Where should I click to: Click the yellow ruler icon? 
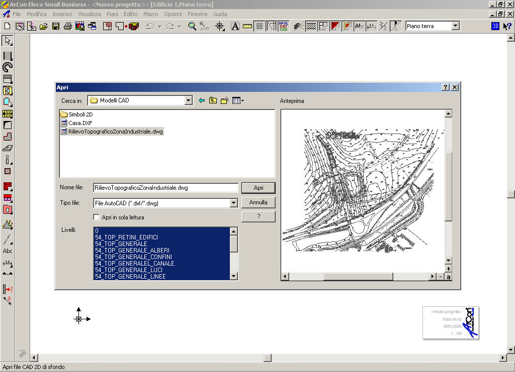[x=247, y=26]
